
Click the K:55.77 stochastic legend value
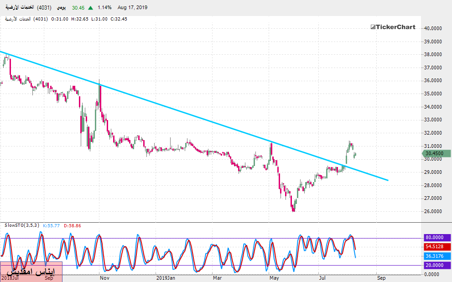(52, 225)
